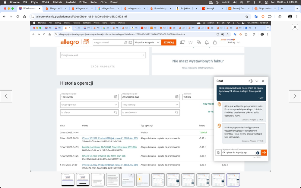
Task: Switch to the Przedmioty tab
Action: pos(160,8)
